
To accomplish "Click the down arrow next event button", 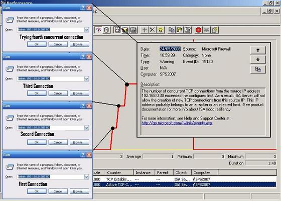I will pos(258,59).
